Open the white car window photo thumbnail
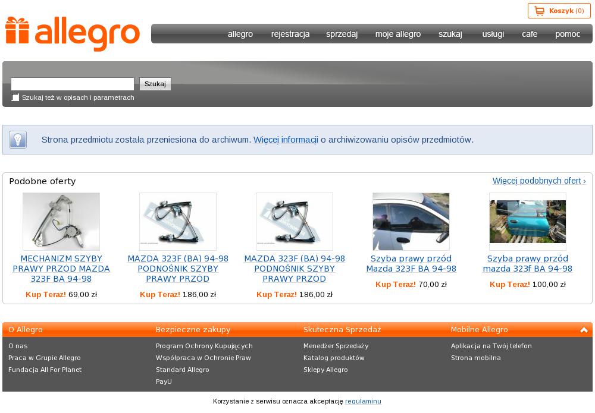This screenshot has width=595, height=413. (x=411, y=221)
